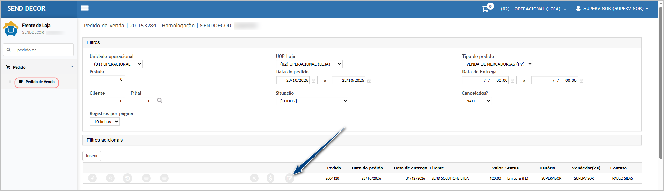
Task: Click order number 2004120 cell
Action: point(332,178)
